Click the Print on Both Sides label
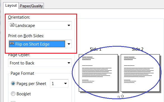This screenshot has width=164, height=102. 26,36
